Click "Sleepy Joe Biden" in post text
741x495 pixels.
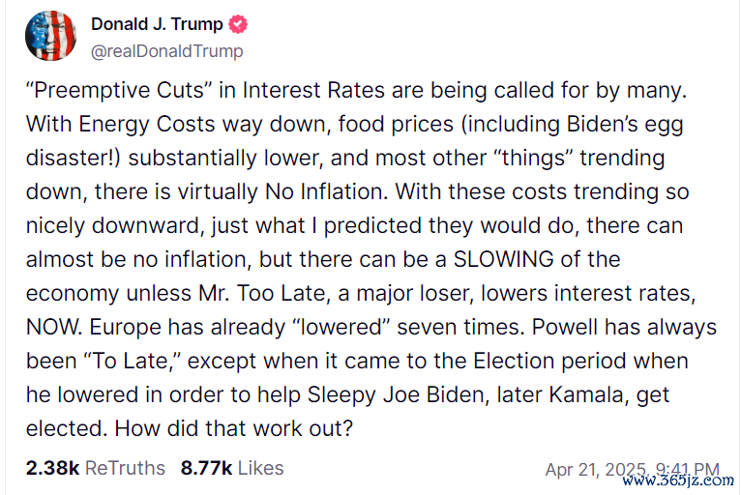[399, 394]
